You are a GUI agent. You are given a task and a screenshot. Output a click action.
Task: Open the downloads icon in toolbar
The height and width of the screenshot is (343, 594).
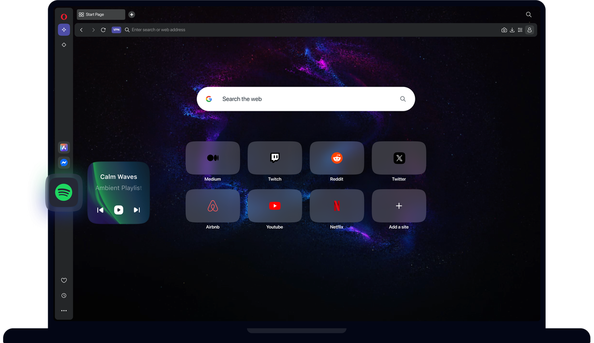tap(512, 30)
